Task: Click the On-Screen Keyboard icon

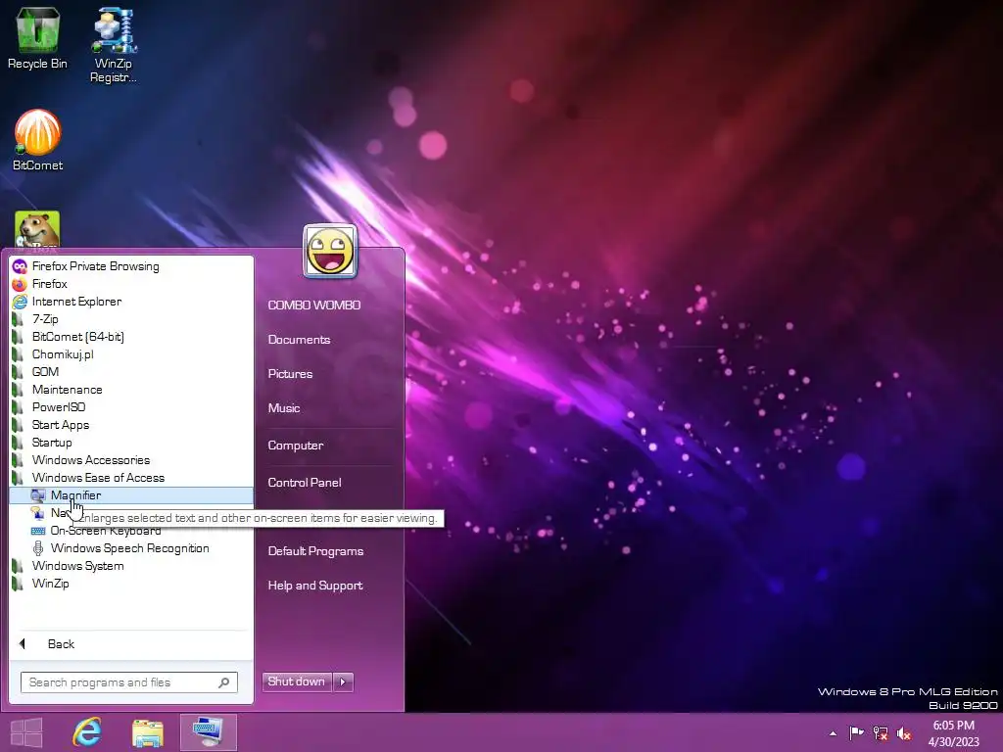Action: pyautogui.click(x=38, y=531)
